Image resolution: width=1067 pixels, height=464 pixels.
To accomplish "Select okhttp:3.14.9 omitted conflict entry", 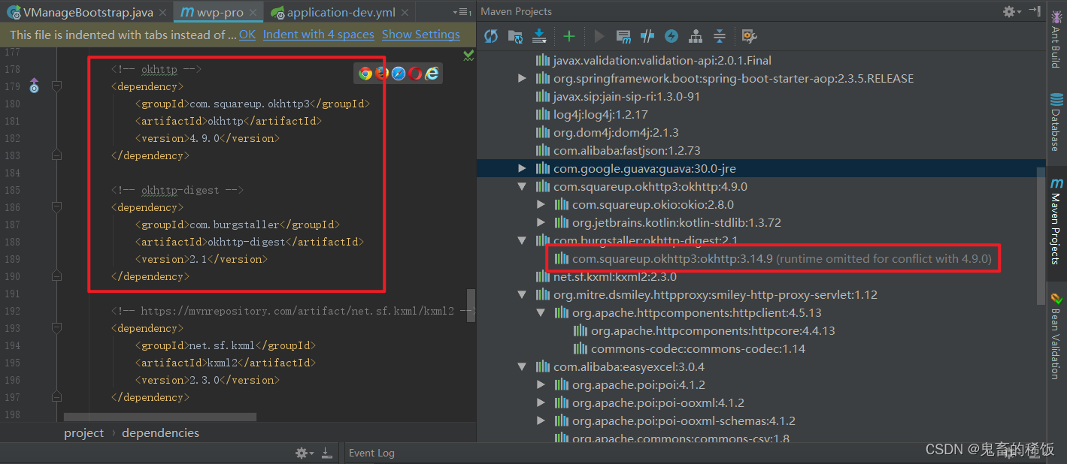I will tap(774, 259).
